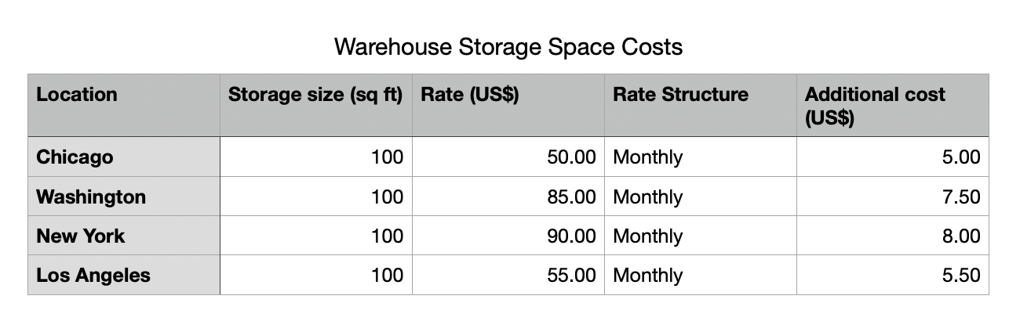Viewport: 1020px width, 321px height.
Task: Select the Rate Structure header cell
Action: coord(700,105)
